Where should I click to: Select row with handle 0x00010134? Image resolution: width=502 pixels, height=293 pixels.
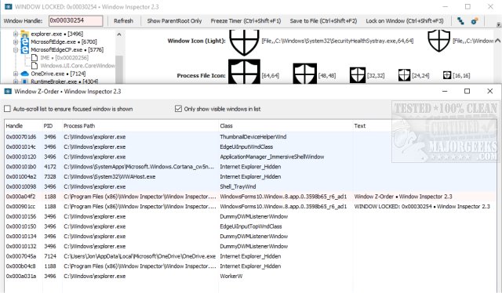(250, 237)
